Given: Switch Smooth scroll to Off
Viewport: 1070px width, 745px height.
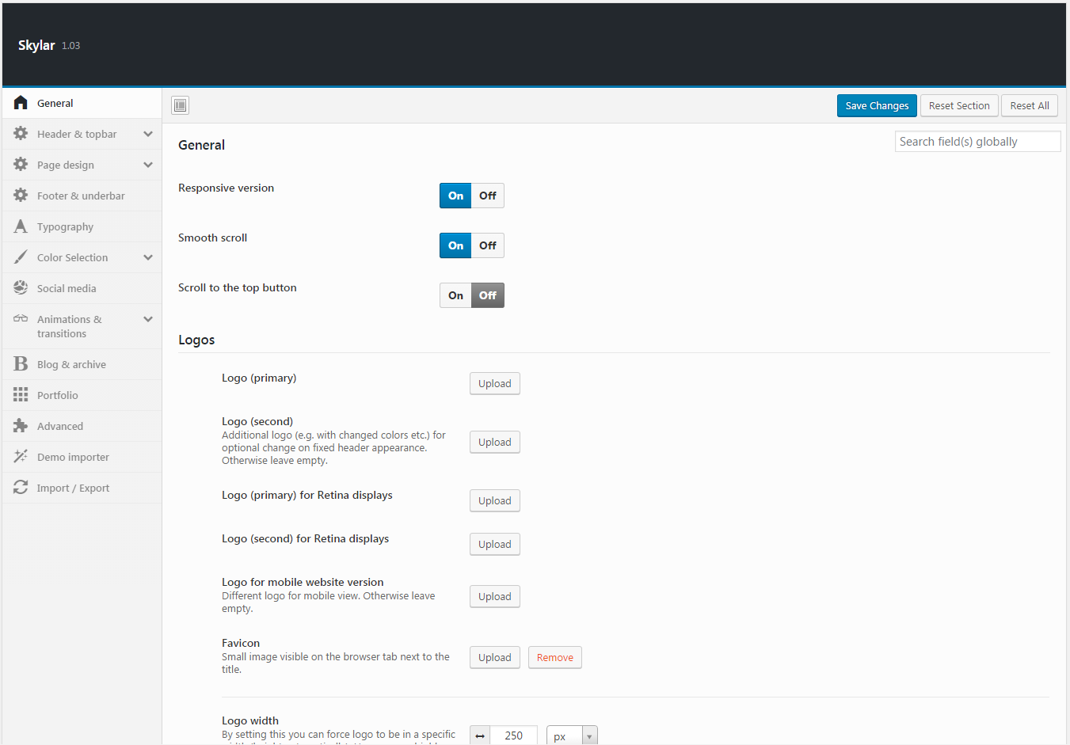Looking at the screenshot, I should click(x=488, y=245).
